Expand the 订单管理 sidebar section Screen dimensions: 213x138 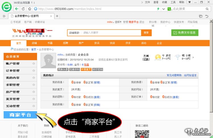20,71
